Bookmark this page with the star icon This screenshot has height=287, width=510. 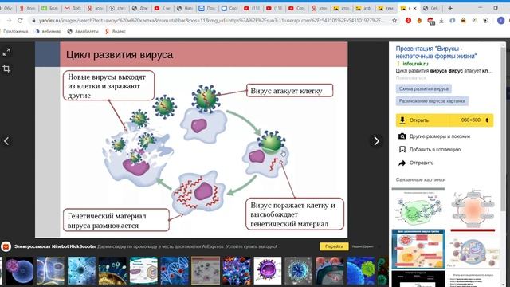pos(394,20)
